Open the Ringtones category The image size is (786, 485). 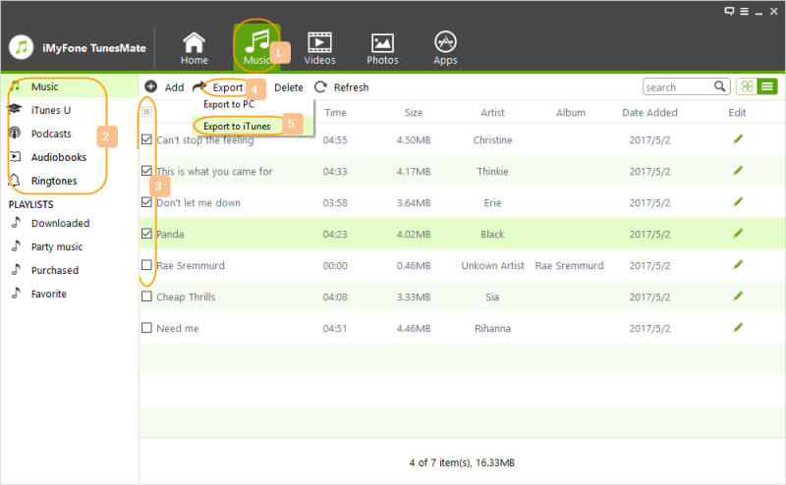point(54,181)
